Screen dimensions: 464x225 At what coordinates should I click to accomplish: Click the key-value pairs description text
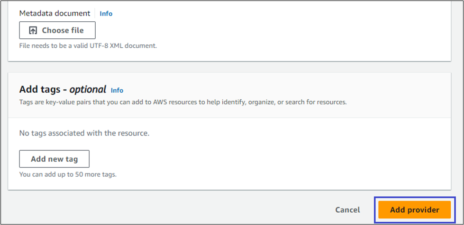[x=182, y=102]
